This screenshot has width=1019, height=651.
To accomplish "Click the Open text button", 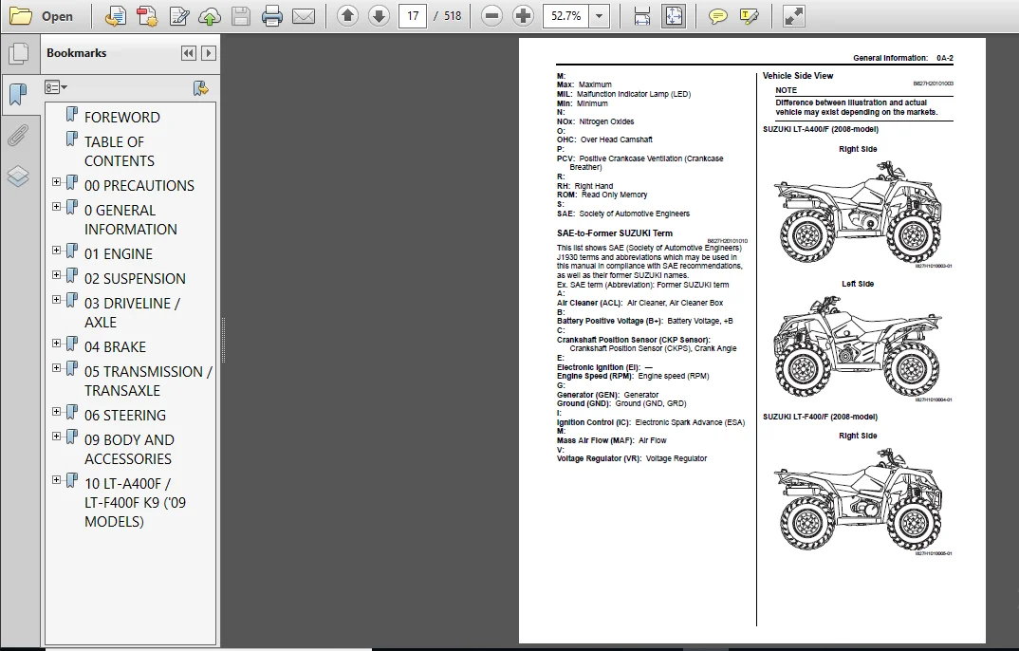I will 57,16.
